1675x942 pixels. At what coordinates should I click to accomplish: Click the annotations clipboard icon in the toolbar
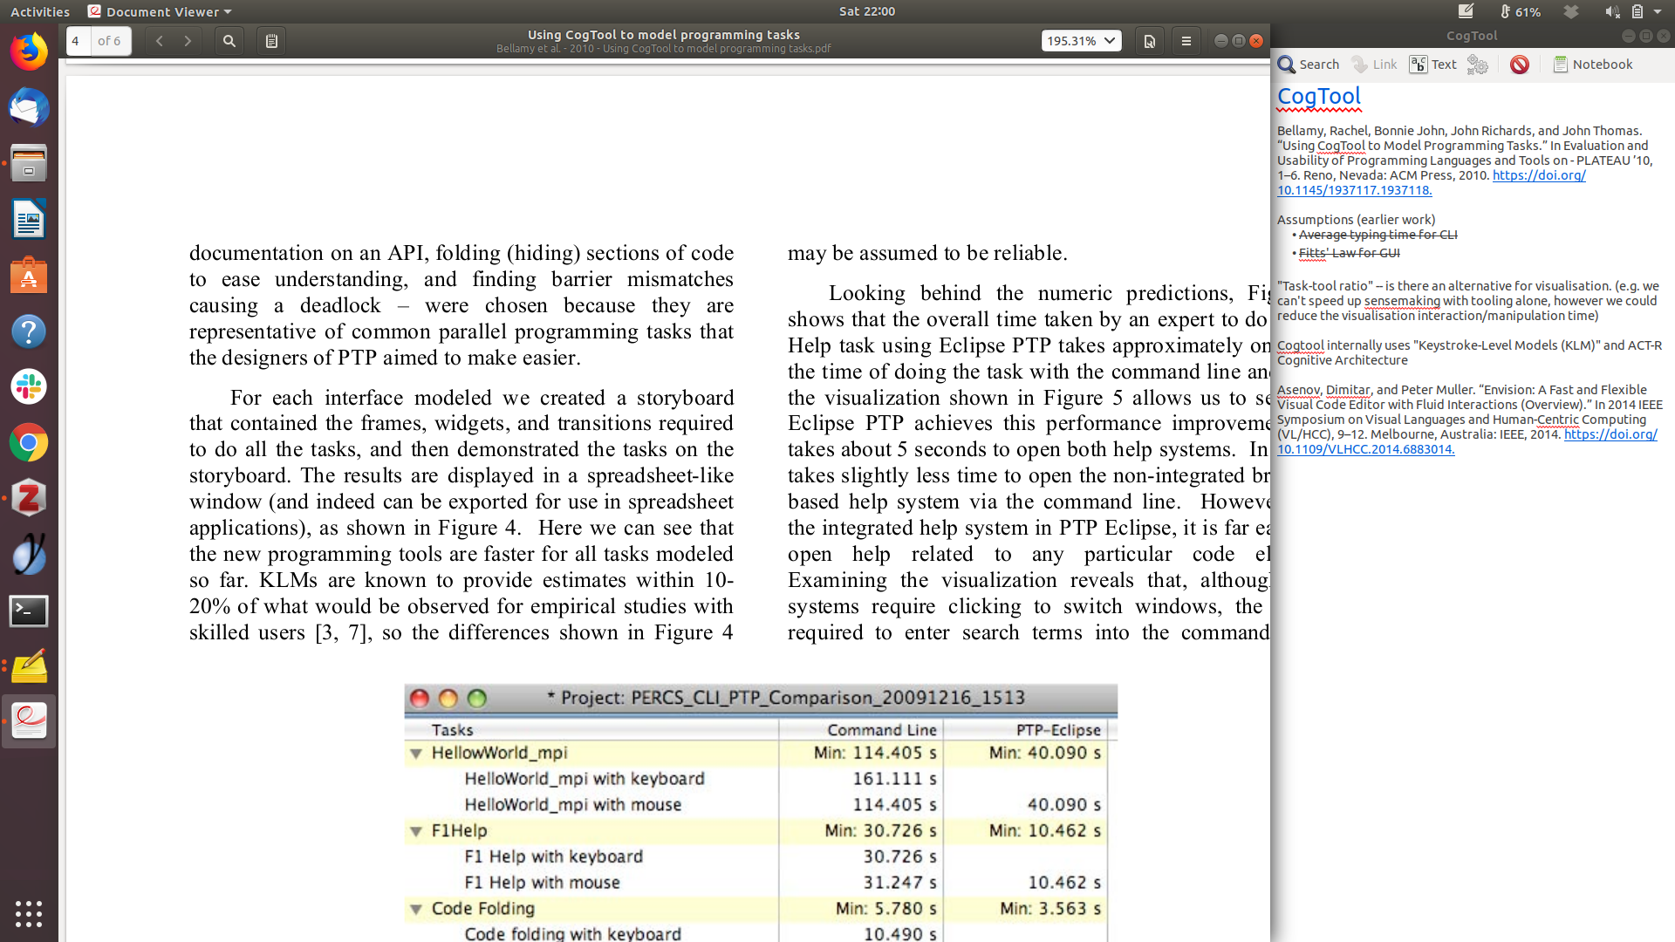click(271, 41)
